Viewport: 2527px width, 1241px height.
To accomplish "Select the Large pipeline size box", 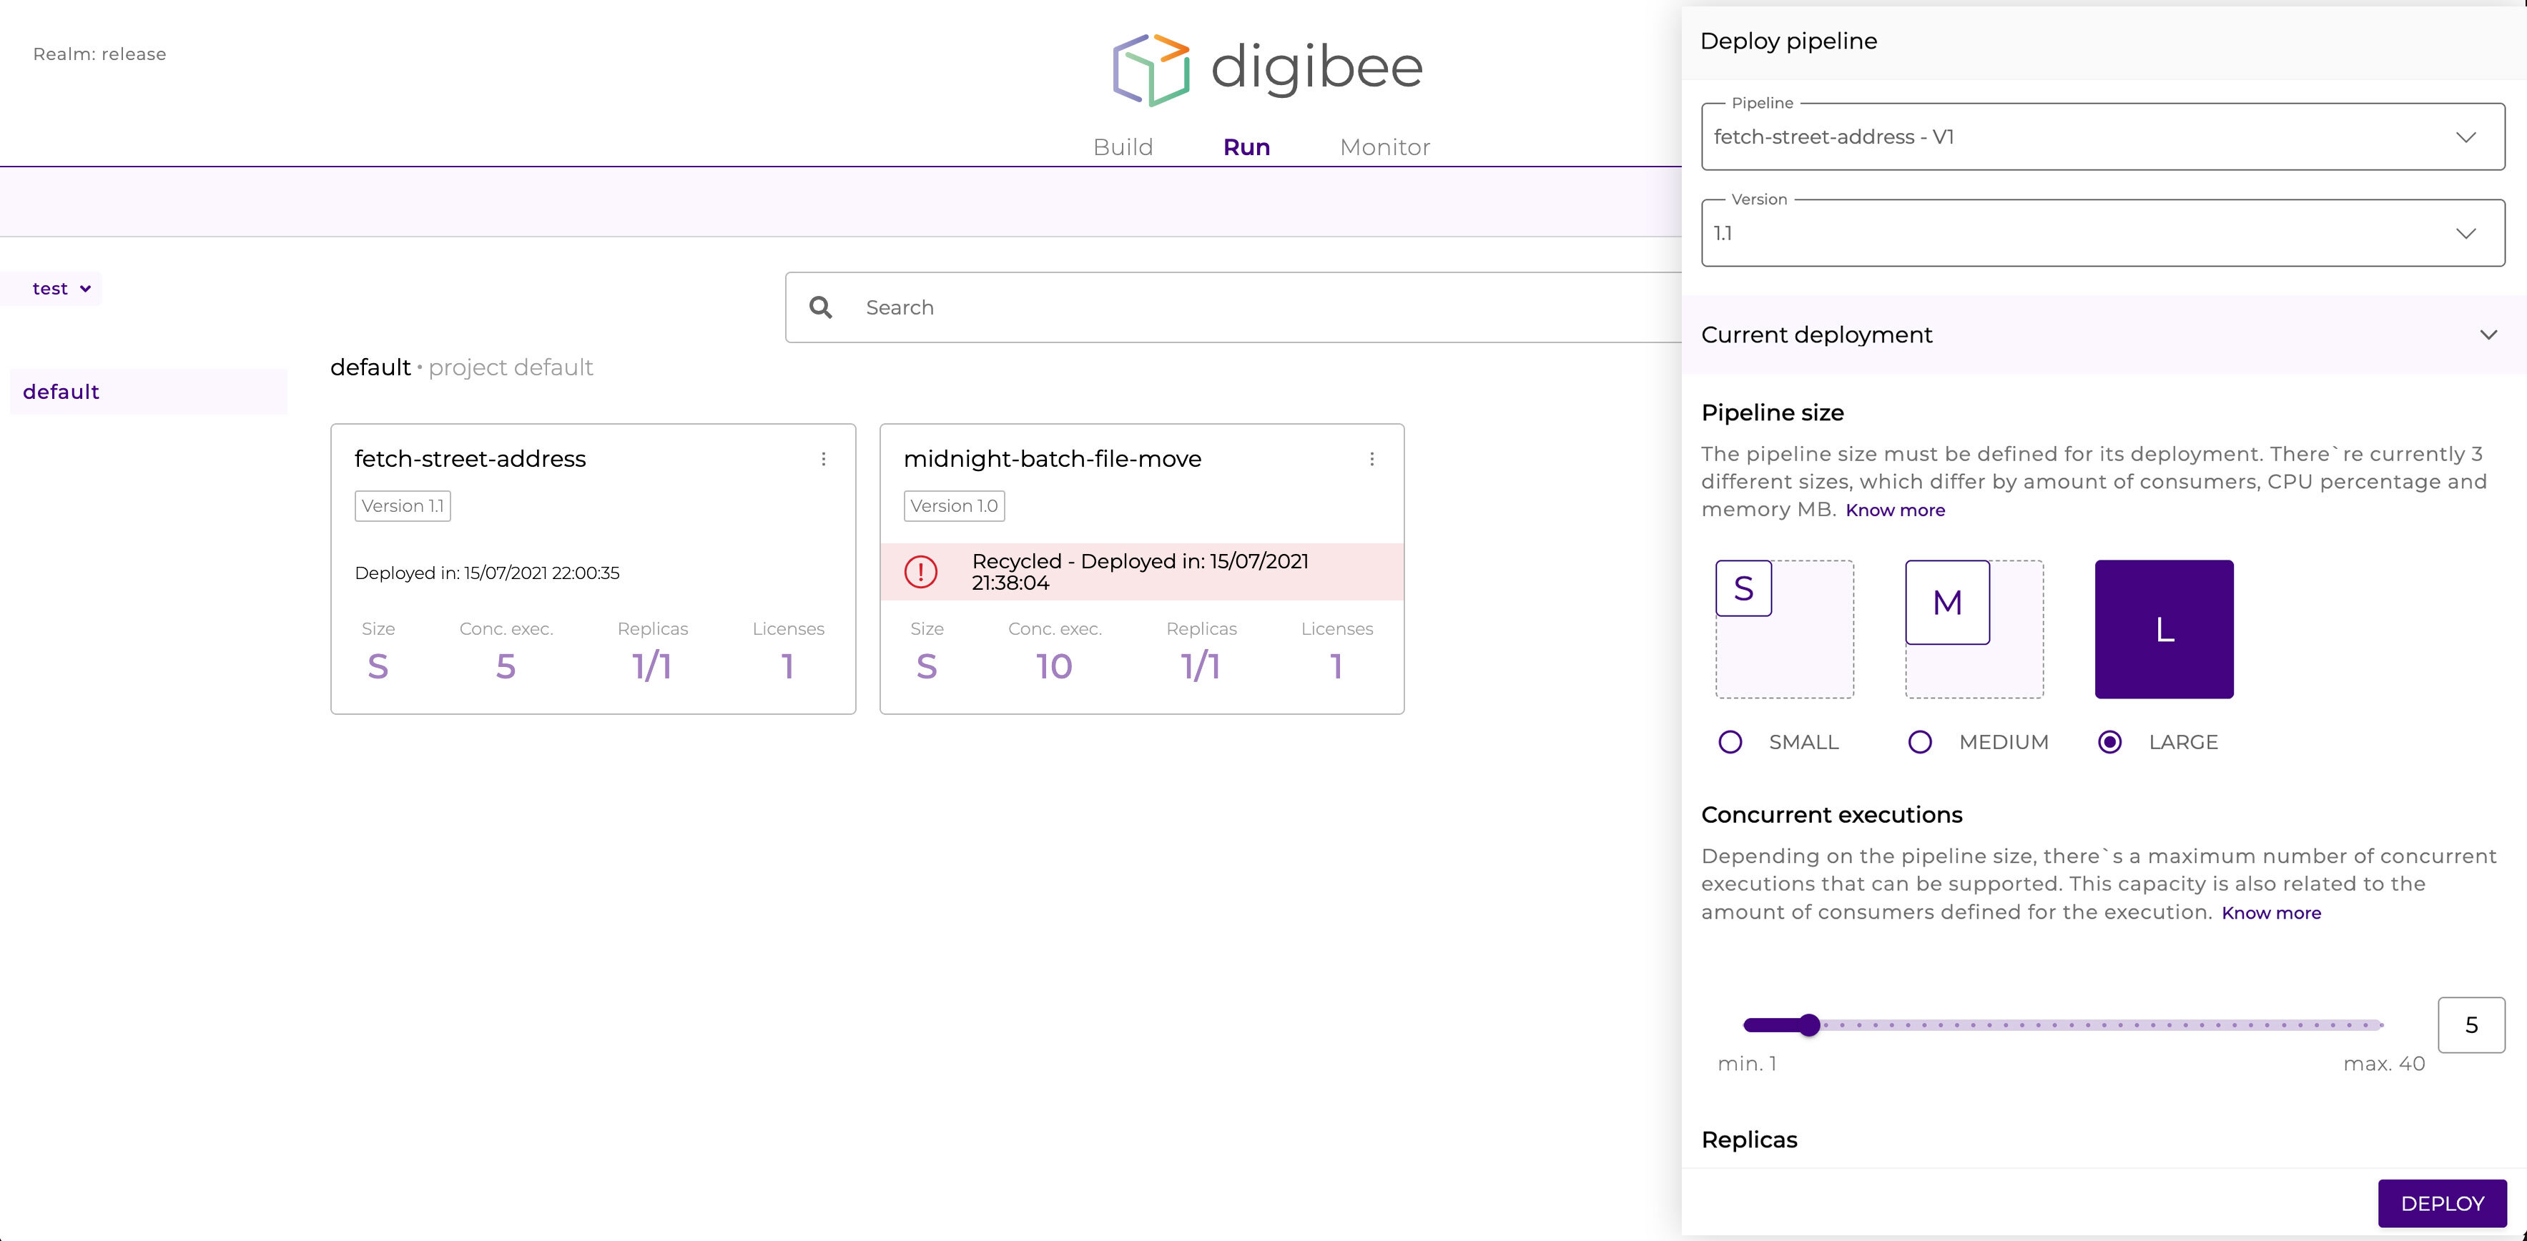I will click(2163, 629).
